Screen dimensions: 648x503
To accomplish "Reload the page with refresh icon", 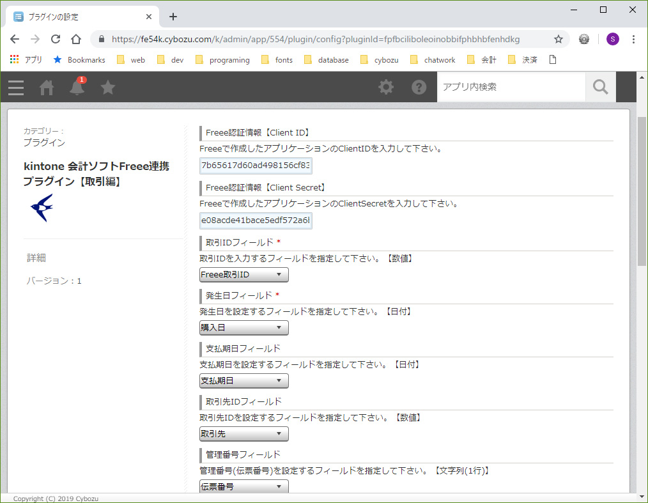I will [x=56, y=39].
